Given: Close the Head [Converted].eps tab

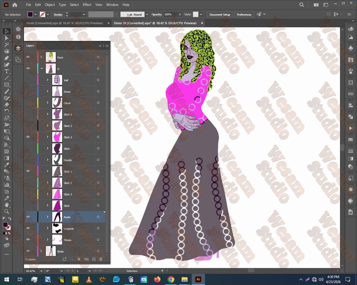Looking at the screenshot, I should pos(108,23).
